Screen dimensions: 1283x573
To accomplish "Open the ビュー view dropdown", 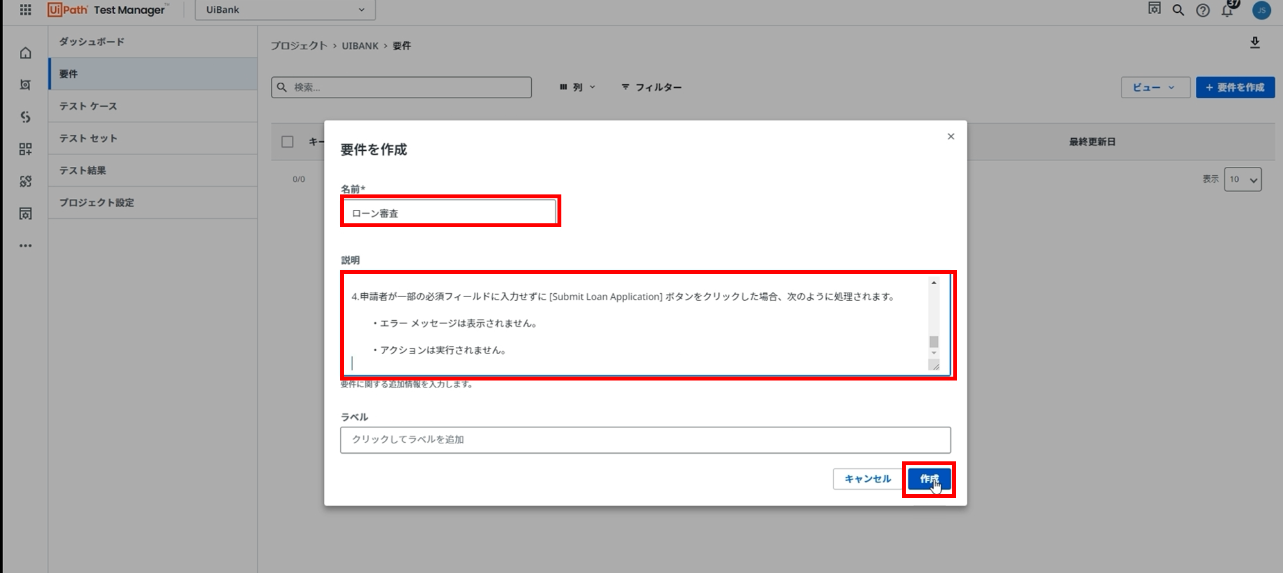I will [1155, 87].
